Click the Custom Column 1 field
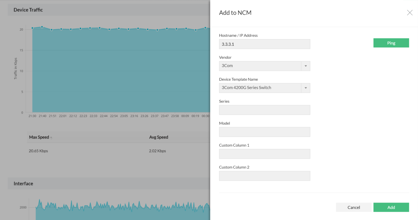 265,154
